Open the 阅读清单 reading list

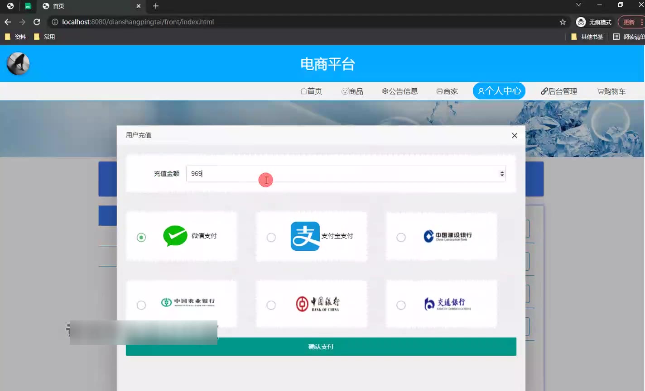(x=629, y=37)
